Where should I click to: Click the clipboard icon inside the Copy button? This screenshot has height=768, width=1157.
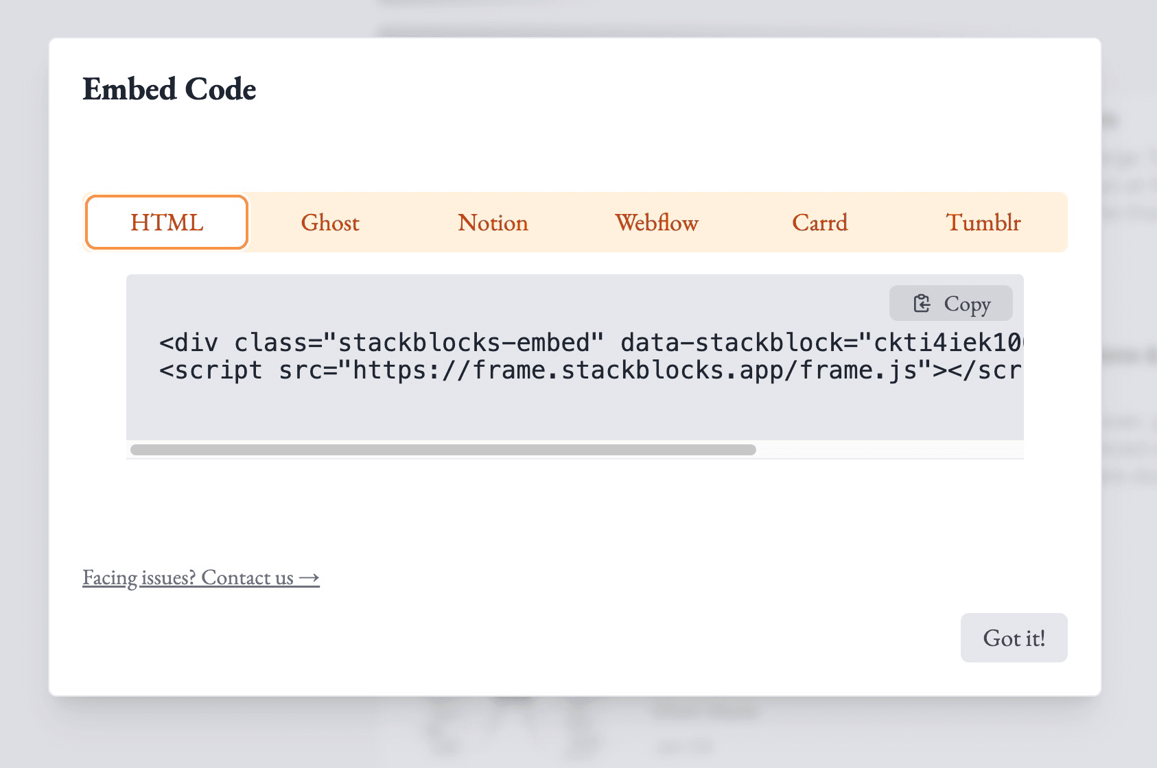point(922,302)
